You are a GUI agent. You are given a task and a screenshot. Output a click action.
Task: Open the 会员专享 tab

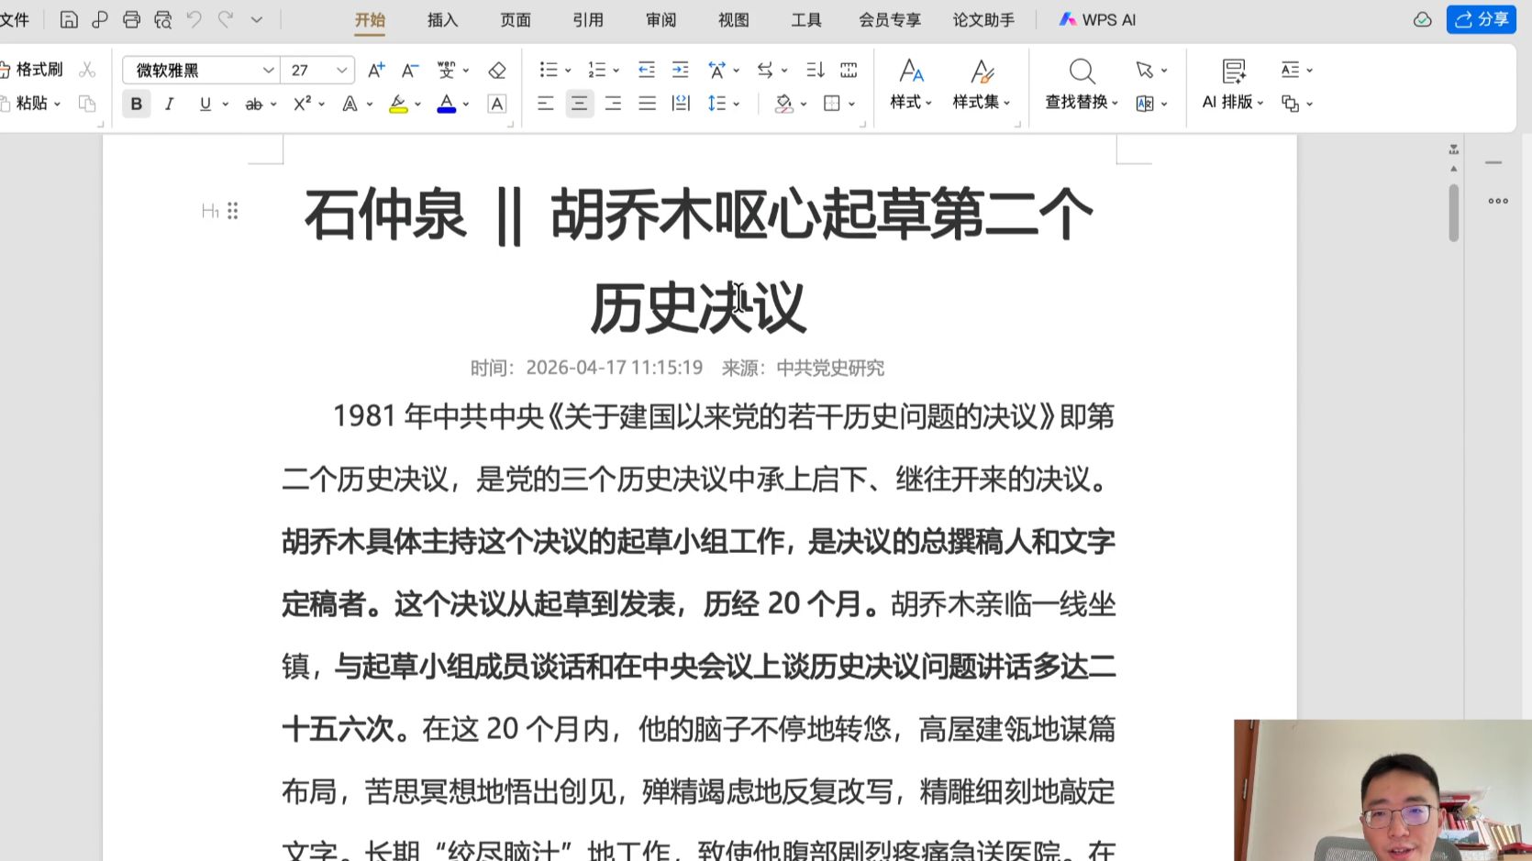[890, 19]
